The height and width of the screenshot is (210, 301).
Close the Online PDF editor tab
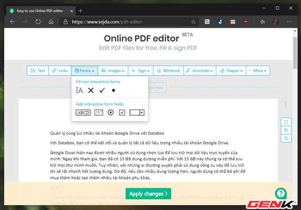pyautogui.click(x=71, y=11)
